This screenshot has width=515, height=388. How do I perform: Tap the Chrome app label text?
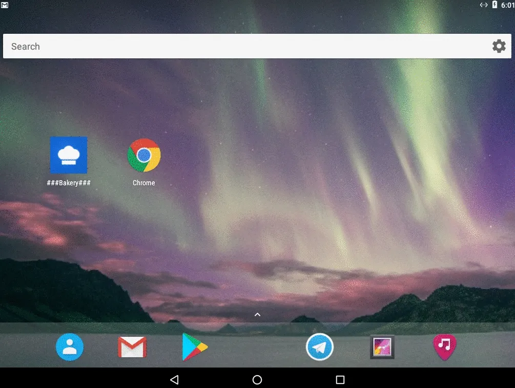(143, 182)
